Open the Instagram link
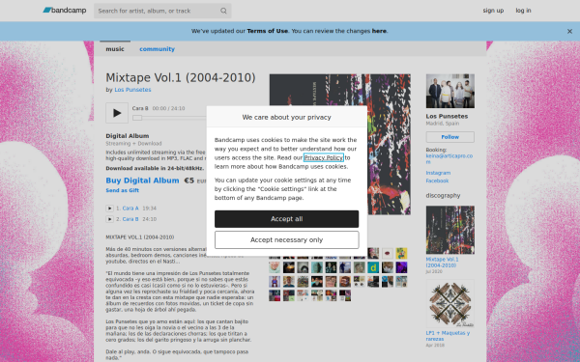 (438, 173)
